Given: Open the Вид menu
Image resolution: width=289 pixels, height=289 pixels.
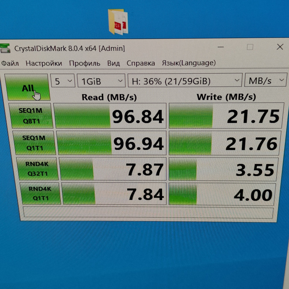Looking at the screenshot, I should pyautogui.click(x=113, y=63).
